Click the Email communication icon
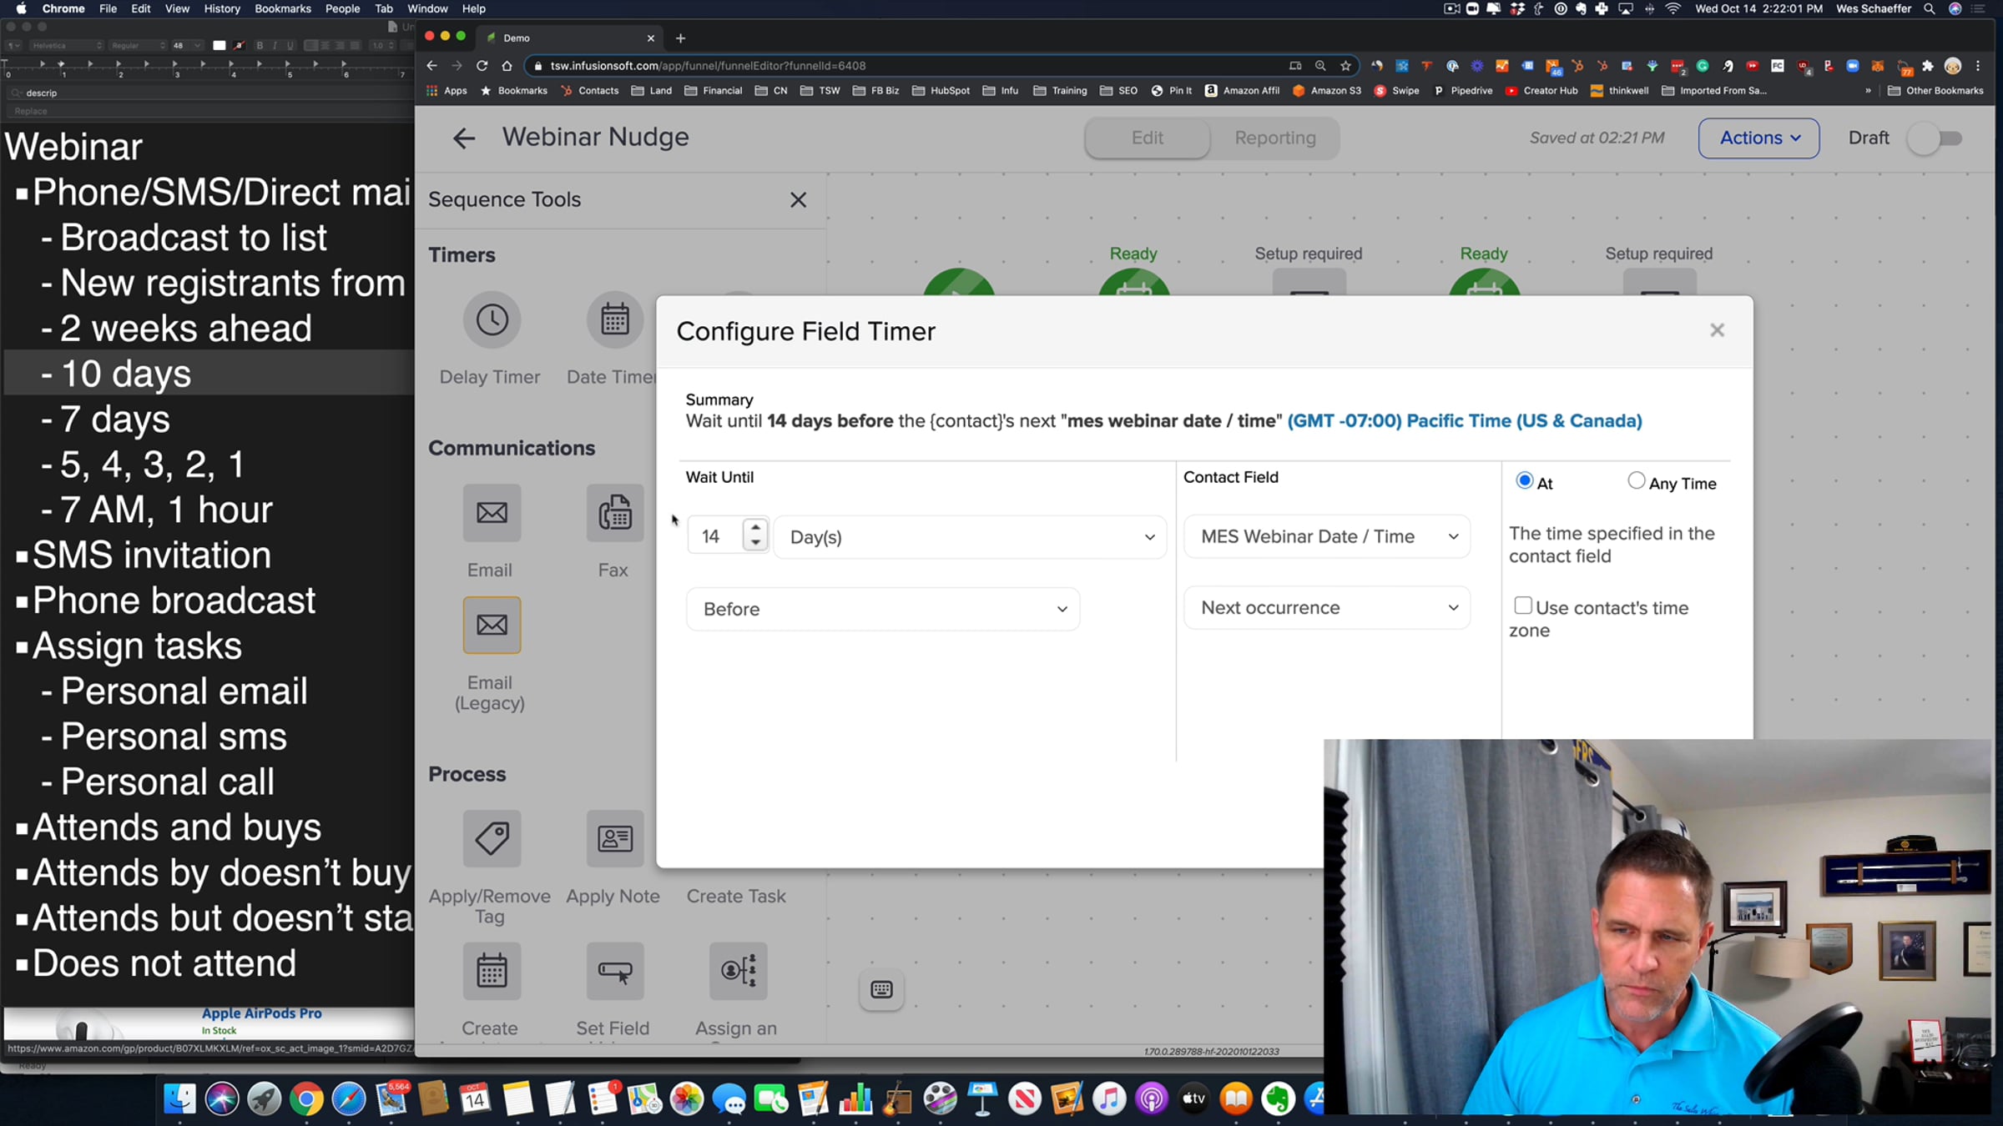Screen dimensions: 2003x1126 tap(492, 512)
